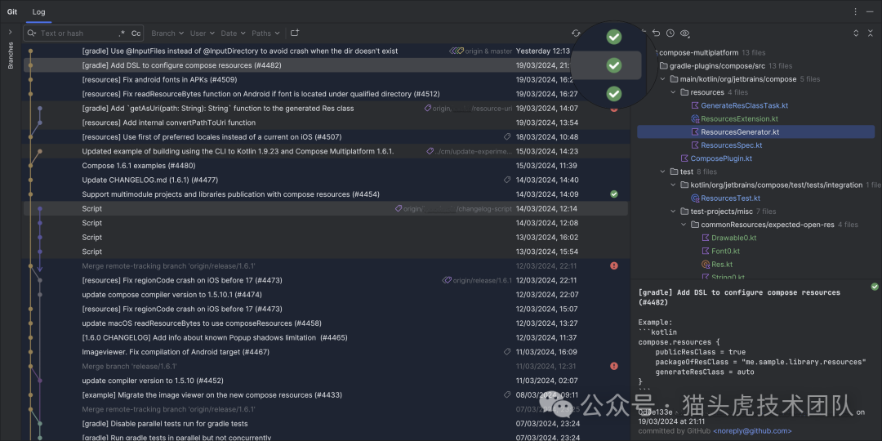Click red error icon on 12/03/2024 22:11 merge row
Screen dimensions: 882x441
pos(613,265)
